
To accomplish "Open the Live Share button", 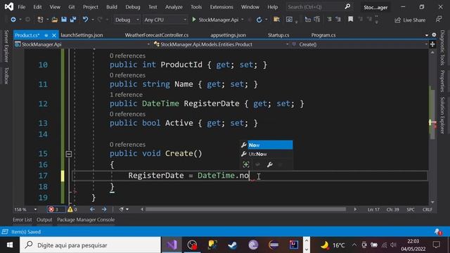I will pyautogui.click(x=410, y=20).
